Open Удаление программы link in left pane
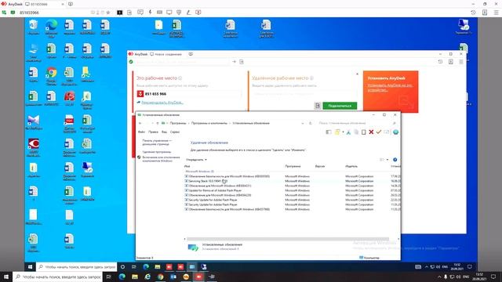This screenshot has height=282, width=502. click(x=157, y=152)
